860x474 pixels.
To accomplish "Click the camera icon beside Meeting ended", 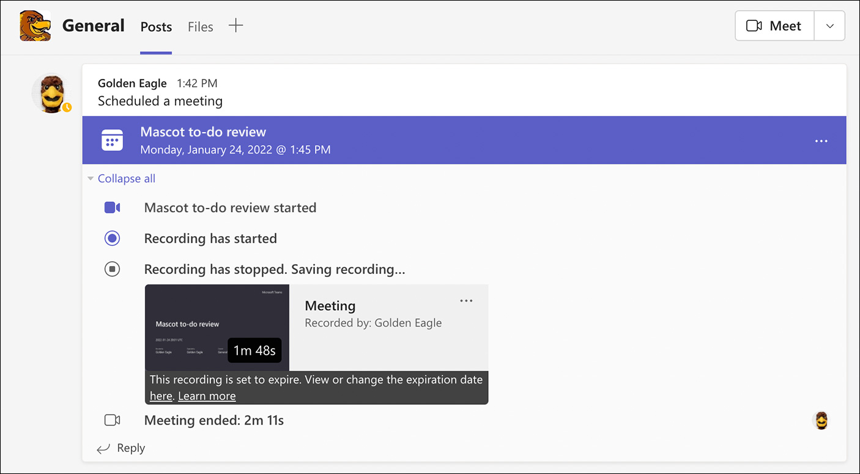I will tap(113, 420).
